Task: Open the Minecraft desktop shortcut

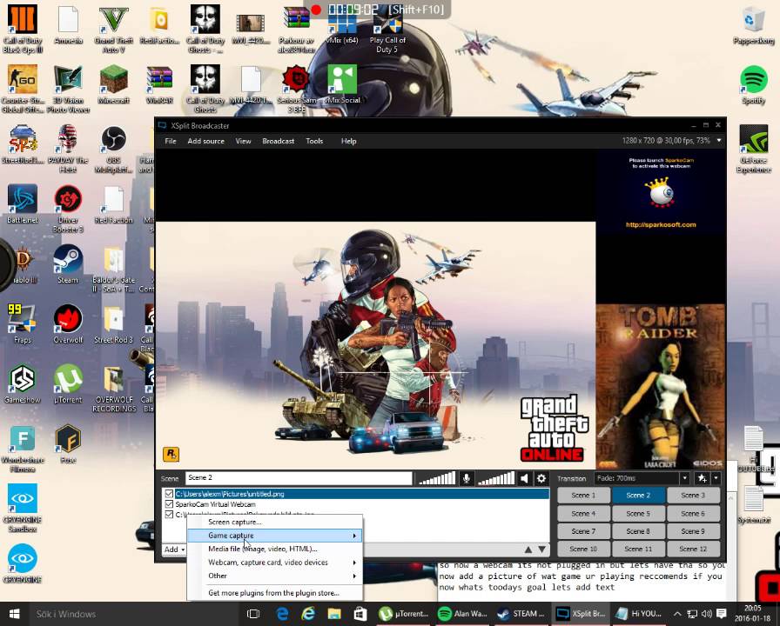Action: (x=113, y=85)
